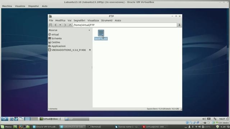Open the host Menu button
This screenshot has width=230, height=129.
click(6, 127)
